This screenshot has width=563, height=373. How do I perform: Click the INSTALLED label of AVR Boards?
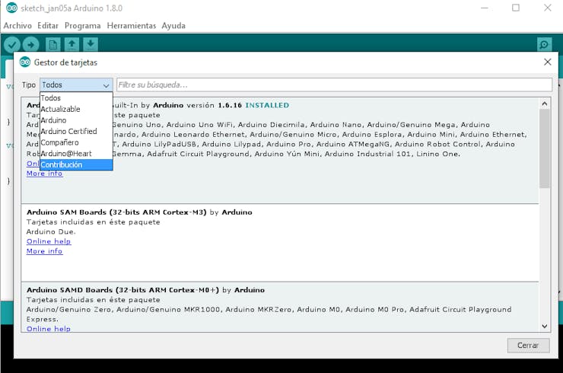pyautogui.click(x=267, y=105)
